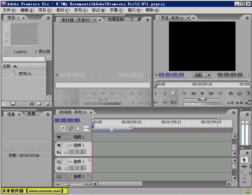Viewport: 252px width, 195px height.
Task: Click the project panel search field
Action: (24, 59)
